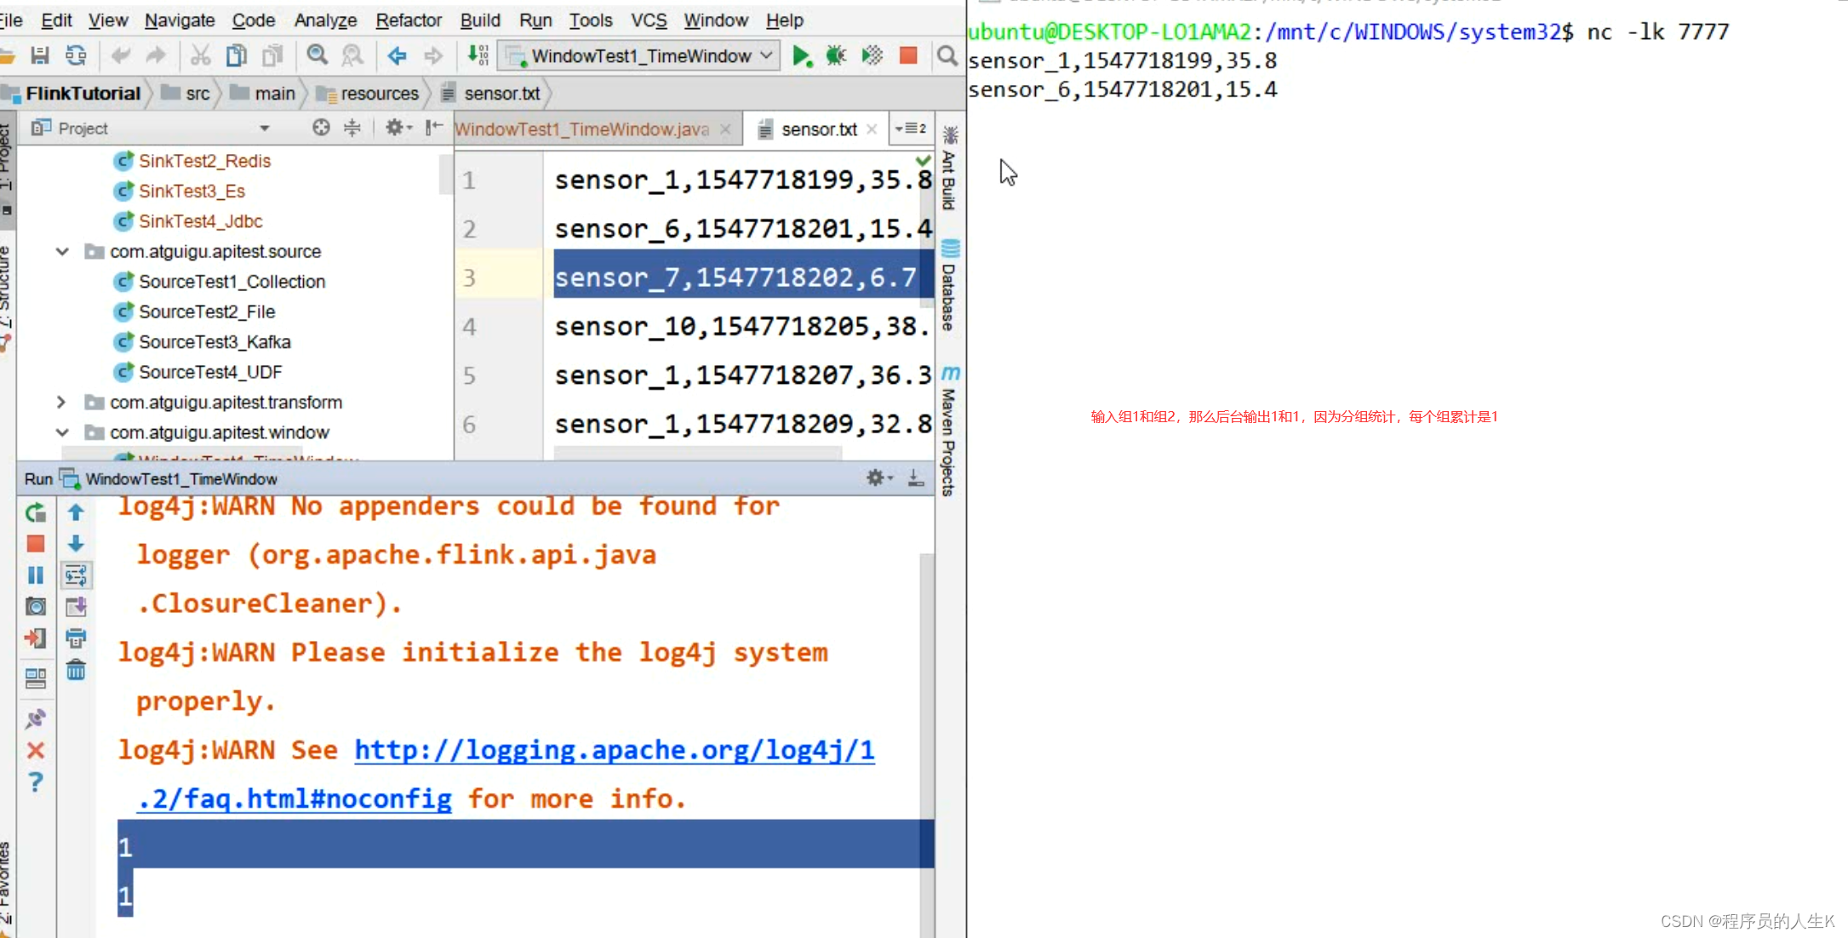
Task: Click the Pause Output icon in Run panel
Action: [36, 575]
